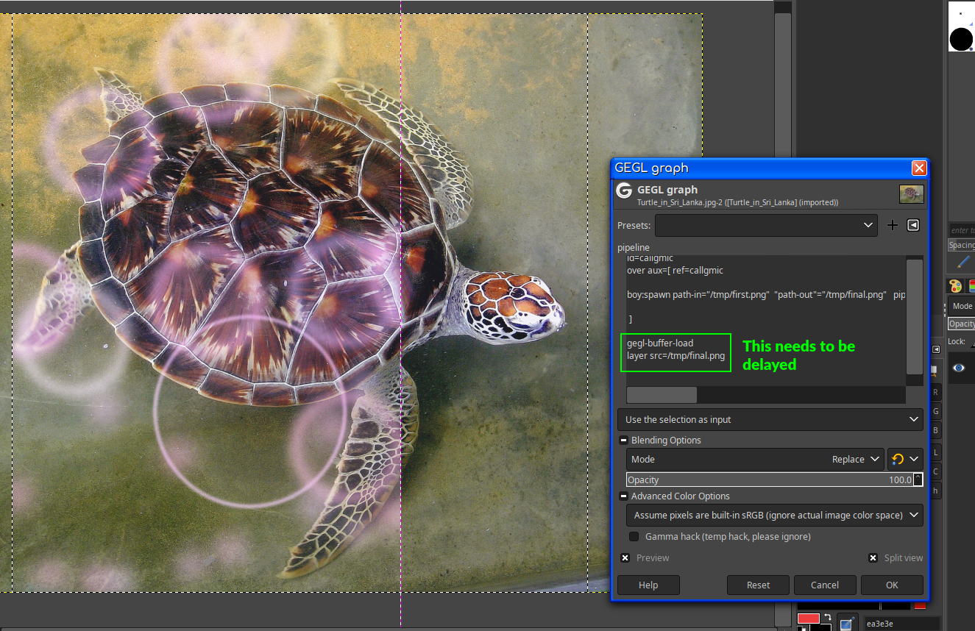Open the color palette tab icon
Viewport: 975px width, 631px height.
955,286
